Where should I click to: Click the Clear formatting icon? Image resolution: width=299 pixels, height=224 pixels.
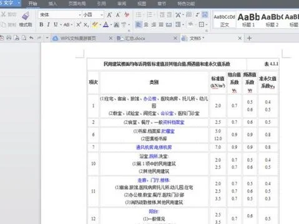tap(127, 14)
